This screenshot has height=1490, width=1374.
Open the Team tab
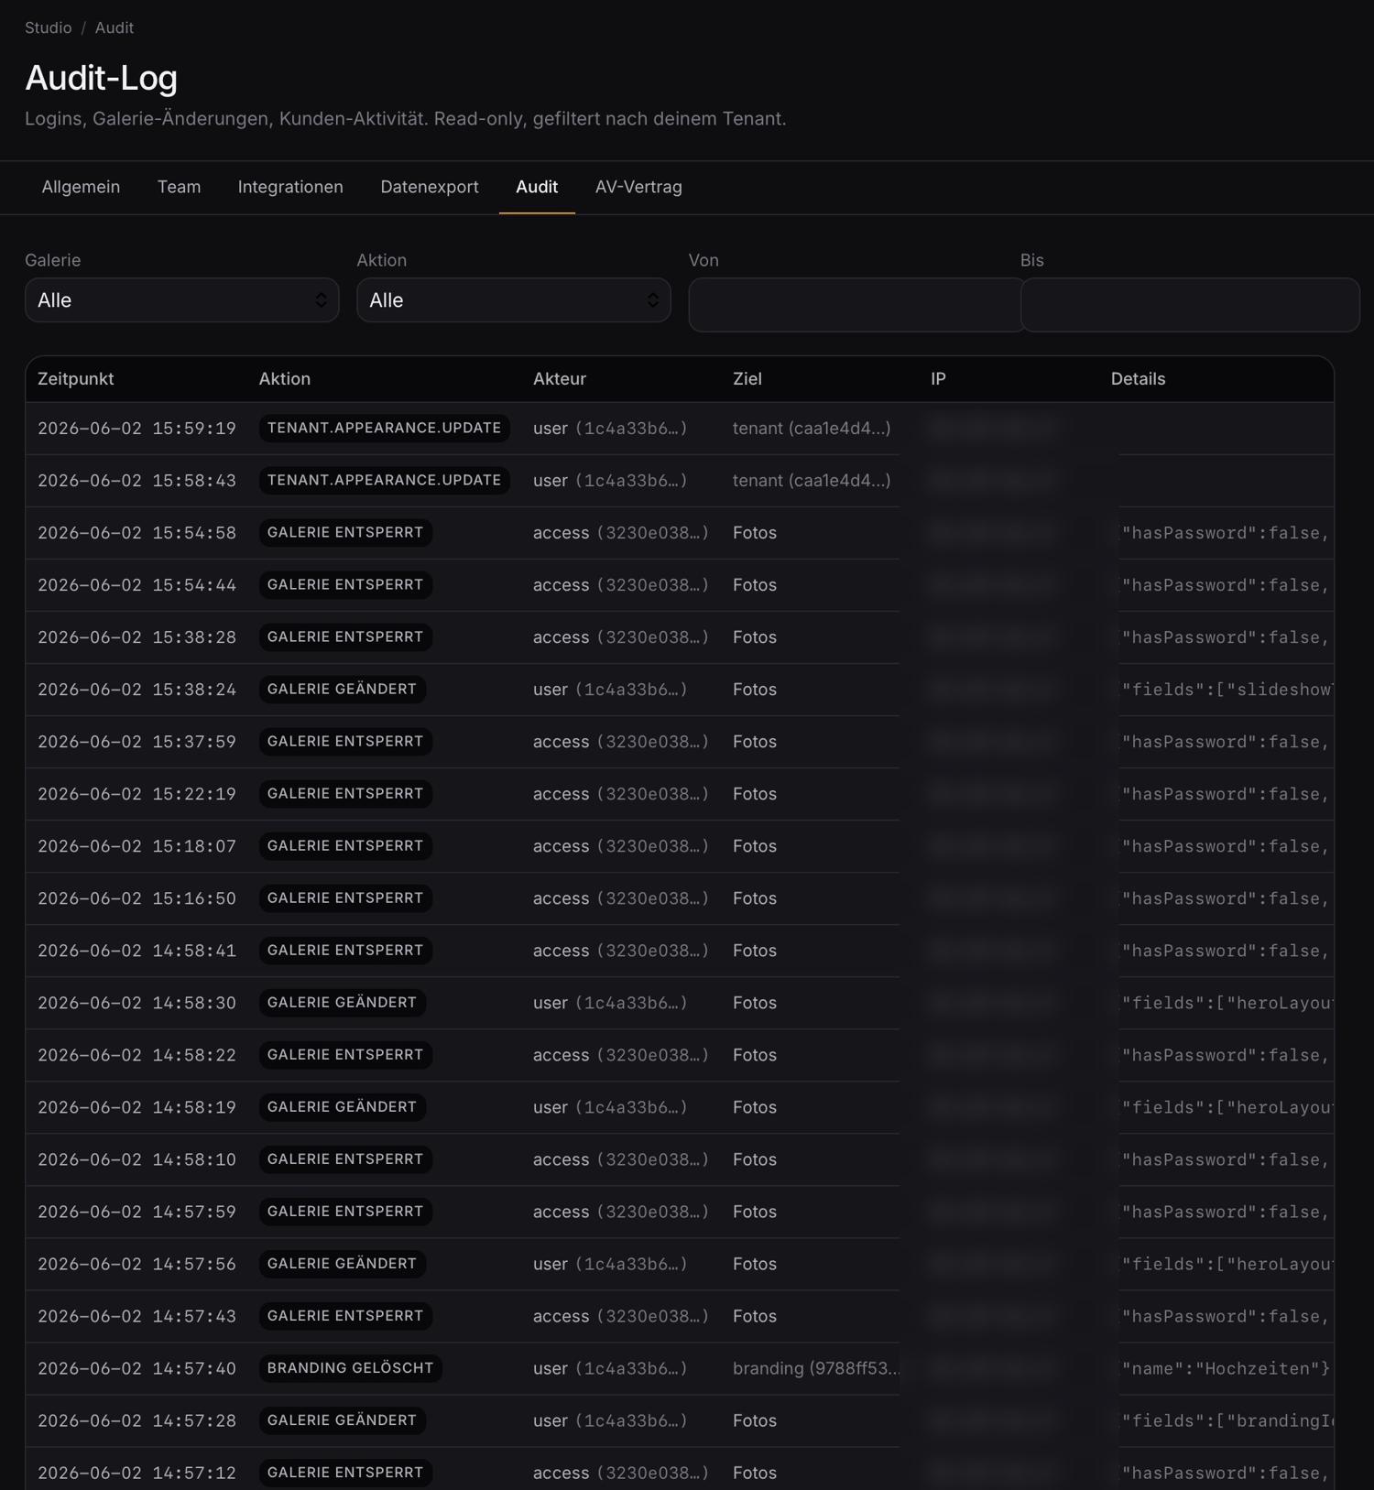coord(179,187)
